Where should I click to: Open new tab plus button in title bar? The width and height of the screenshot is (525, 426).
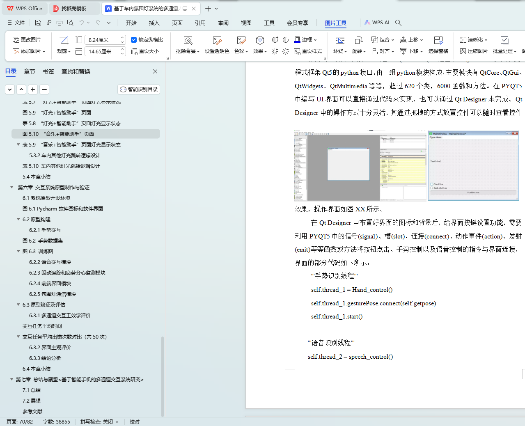(x=208, y=8)
